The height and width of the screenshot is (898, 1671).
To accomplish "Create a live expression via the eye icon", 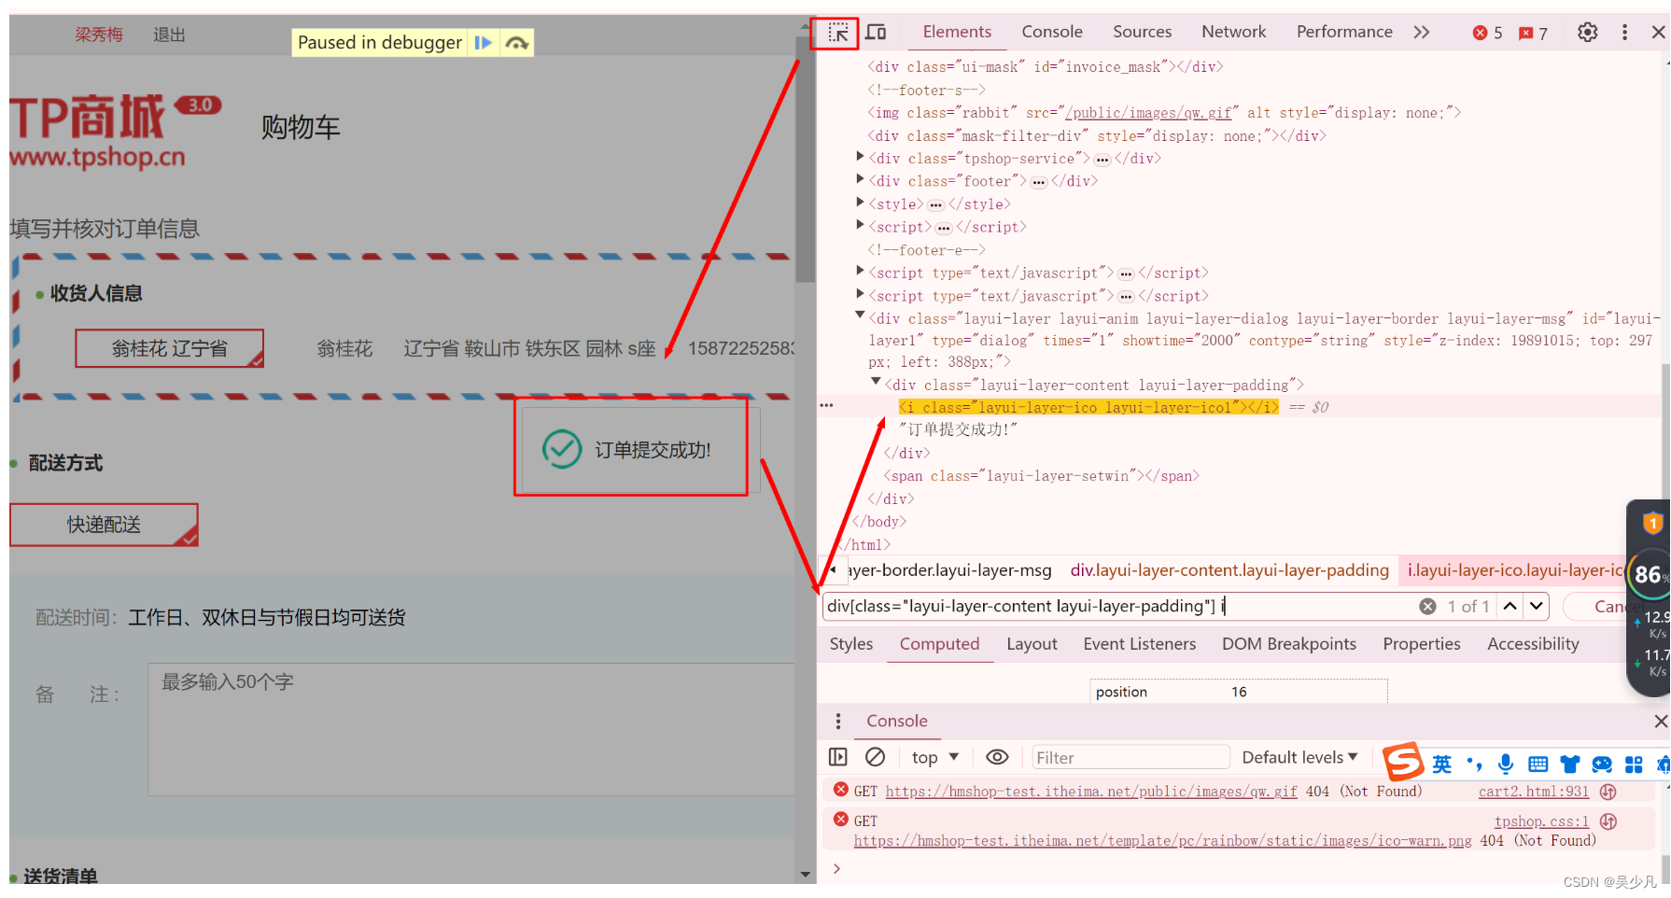I will [x=997, y=757].
